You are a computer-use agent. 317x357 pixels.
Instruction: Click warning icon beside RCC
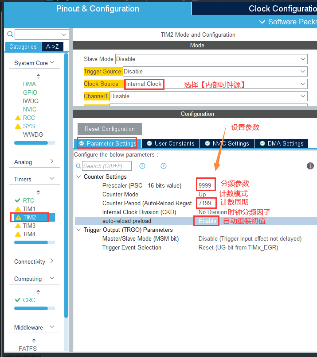(x=18, y=118)
